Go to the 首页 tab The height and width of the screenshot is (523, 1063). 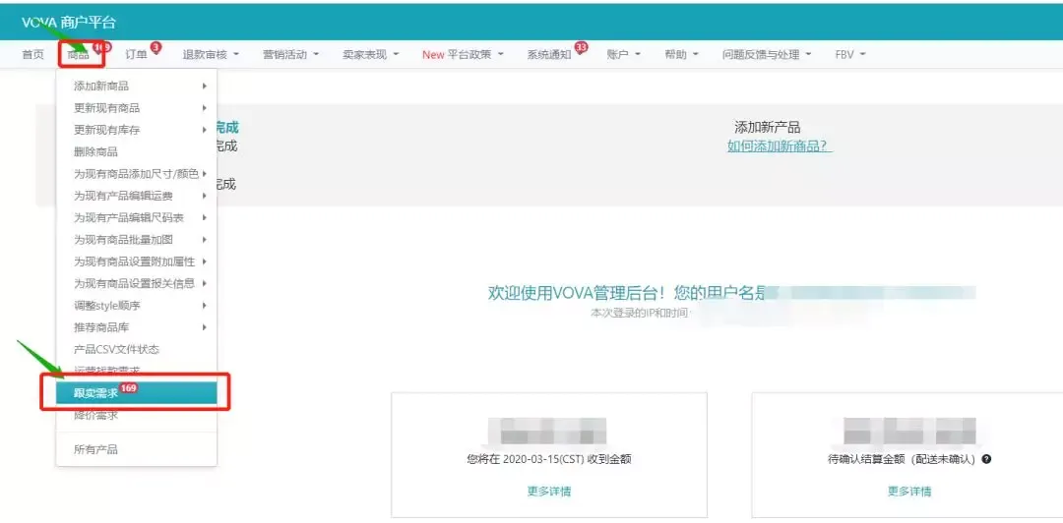click(32, 55)
